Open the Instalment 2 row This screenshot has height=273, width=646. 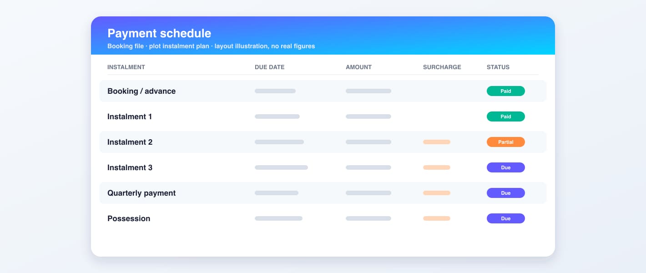(323, 142)
